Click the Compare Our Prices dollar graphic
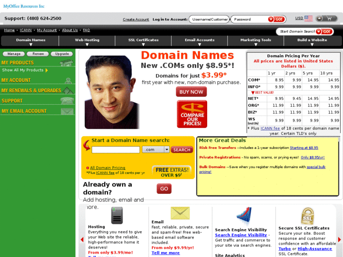Image resolution: width=343 pixels, height=257 pixels. click(192, 114)
